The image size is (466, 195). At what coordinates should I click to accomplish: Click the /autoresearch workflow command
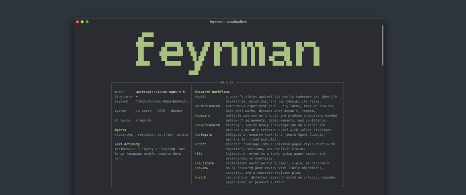207,106
